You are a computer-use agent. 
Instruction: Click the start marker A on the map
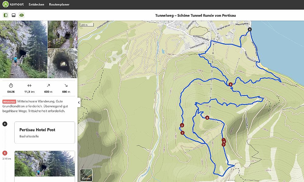(x=250, y=29)
